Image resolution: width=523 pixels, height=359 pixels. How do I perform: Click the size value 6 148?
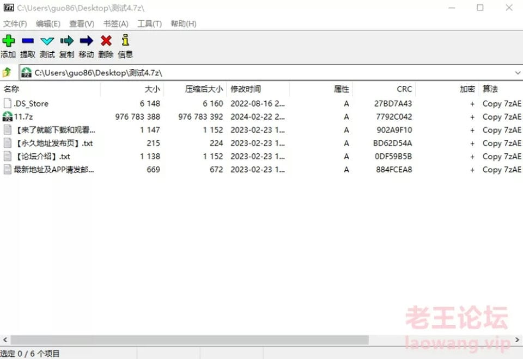click(x=150, y=103)
